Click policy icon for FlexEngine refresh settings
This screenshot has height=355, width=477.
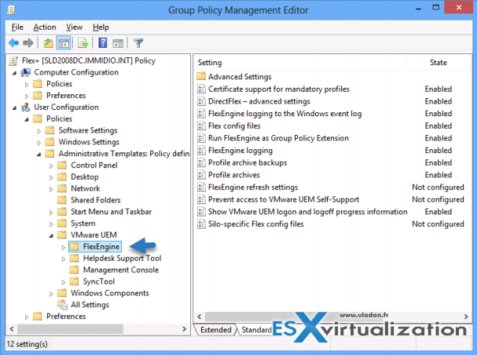(x=201, y=187)
